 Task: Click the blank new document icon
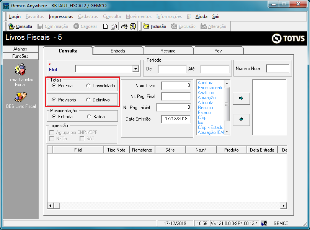pos(105,26)
